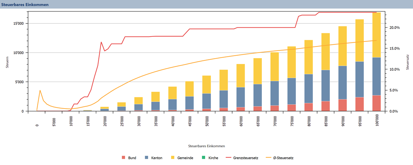
Task: Click the blue Kanton bar segment at 65'000
Action: 257,95
